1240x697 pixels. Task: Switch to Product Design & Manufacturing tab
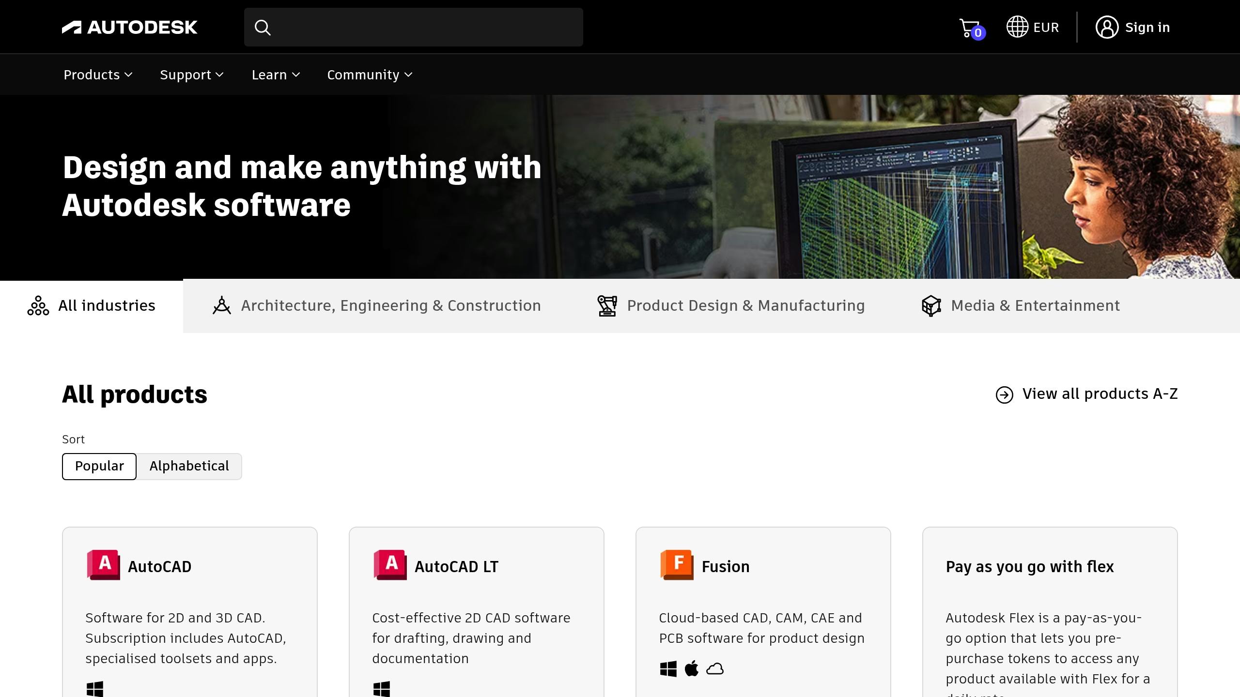click(x=730, y=306)
